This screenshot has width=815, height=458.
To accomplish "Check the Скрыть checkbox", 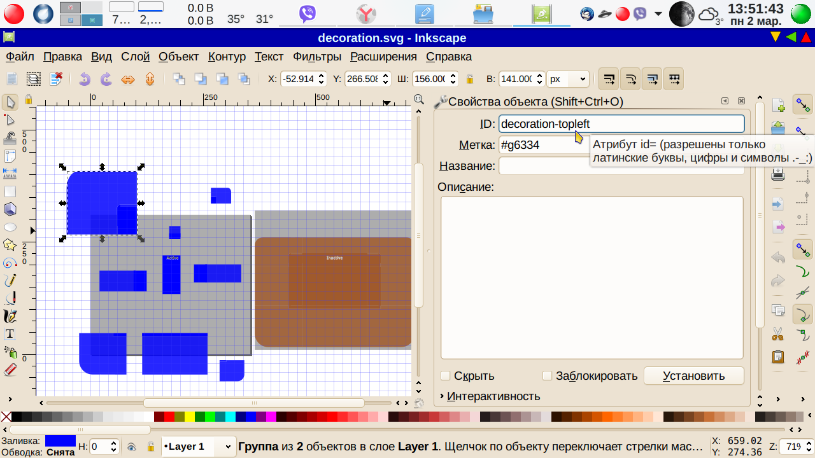I will click(x=446, y=376).
